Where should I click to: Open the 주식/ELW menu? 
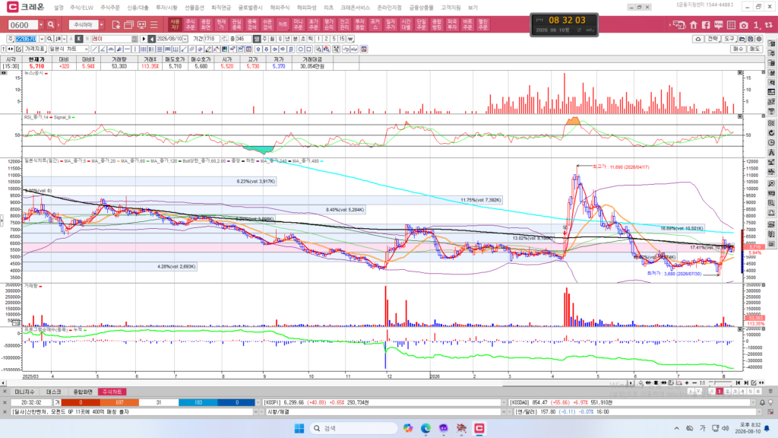coord(81,8)
